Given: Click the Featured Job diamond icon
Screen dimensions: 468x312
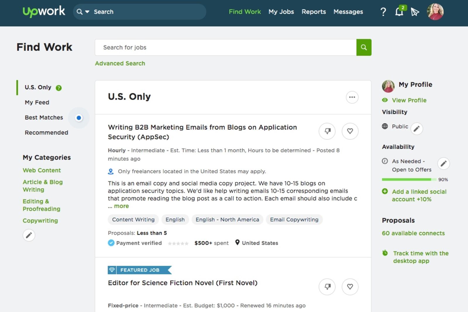Looking at the screenshot, I should 112,270.
